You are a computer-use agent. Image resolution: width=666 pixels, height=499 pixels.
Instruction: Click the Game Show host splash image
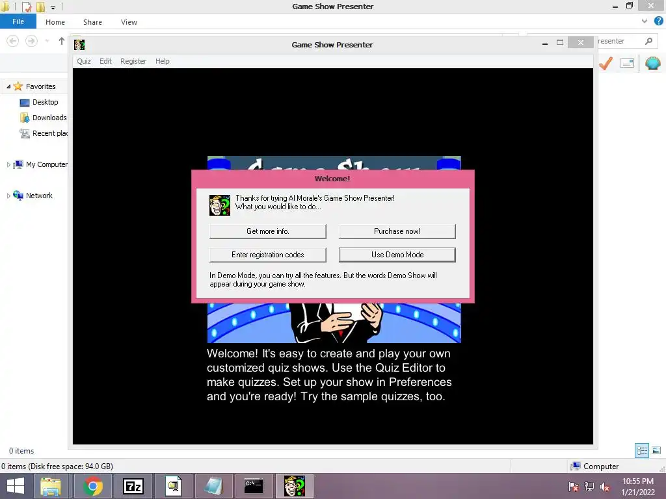click(334, 322)
